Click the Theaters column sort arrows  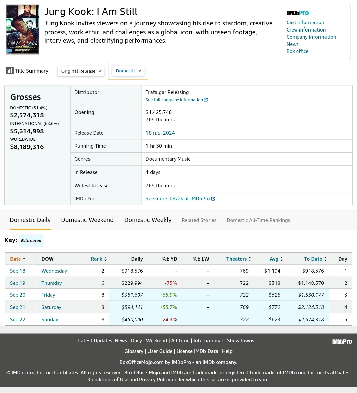pos(250,259)
